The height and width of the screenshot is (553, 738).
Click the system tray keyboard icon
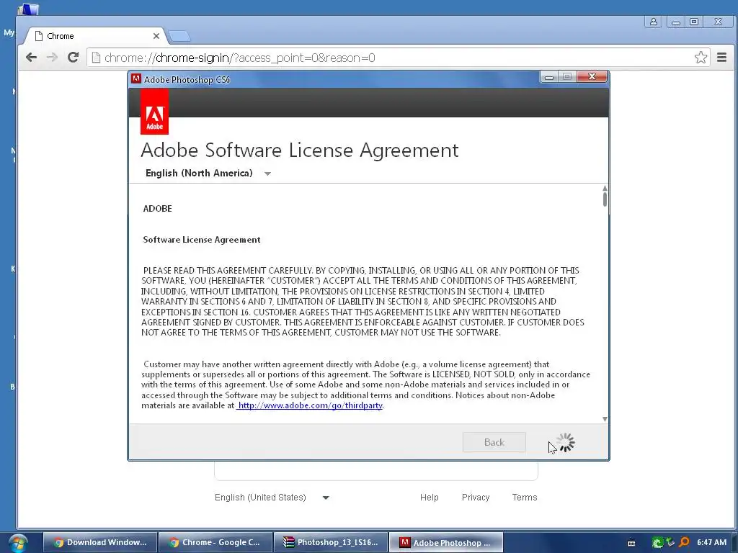pyautogui.click(x=631, y=543)
